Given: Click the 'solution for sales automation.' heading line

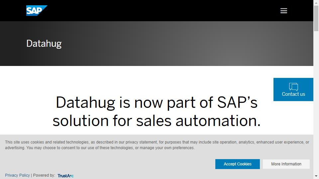Looking at the screenshot, I should click(x=157, y=121).
